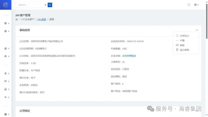Clear the search box with the X icon
This screenshot has height=117, width=208.
45,5
